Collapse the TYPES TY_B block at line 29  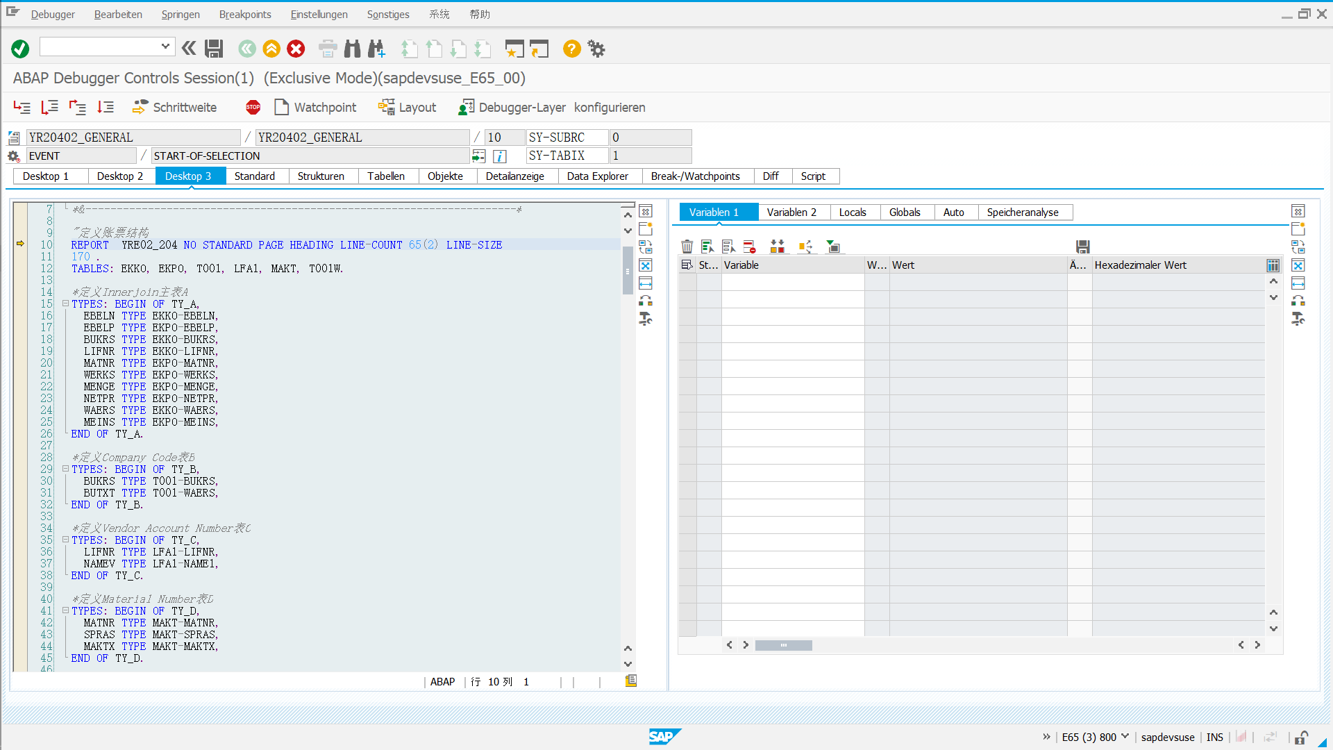point(65,469)
